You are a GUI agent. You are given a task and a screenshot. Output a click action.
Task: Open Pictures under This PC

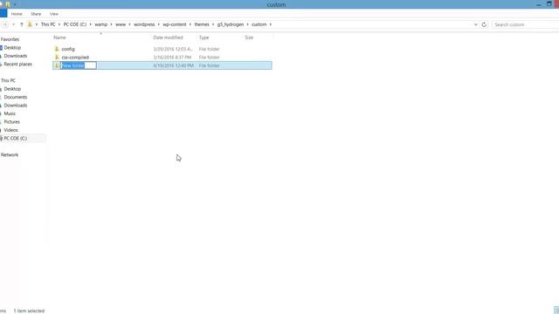11,122
